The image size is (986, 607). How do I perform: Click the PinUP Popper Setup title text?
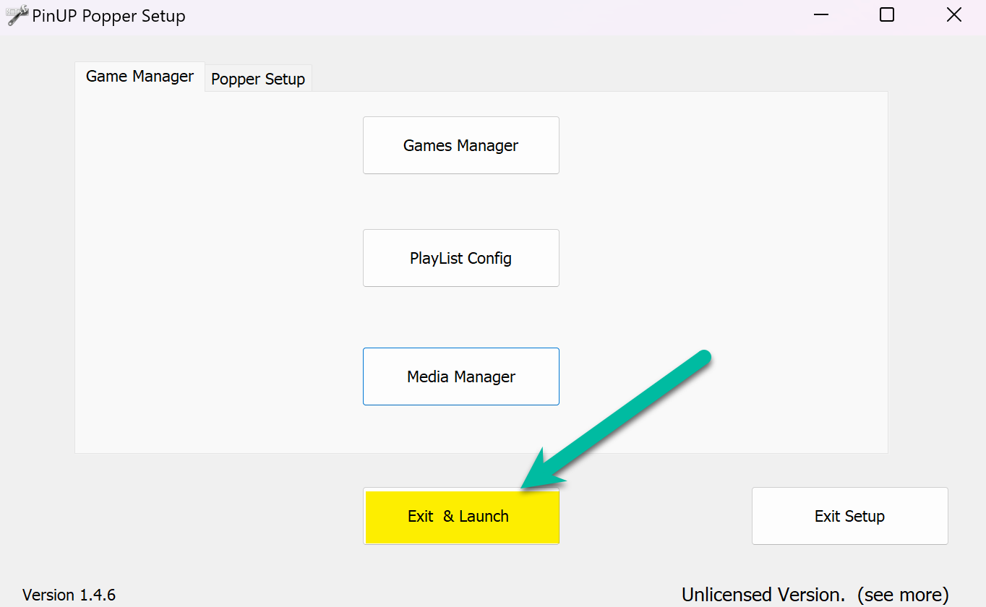pyautogui.click(x=108, y=16)
